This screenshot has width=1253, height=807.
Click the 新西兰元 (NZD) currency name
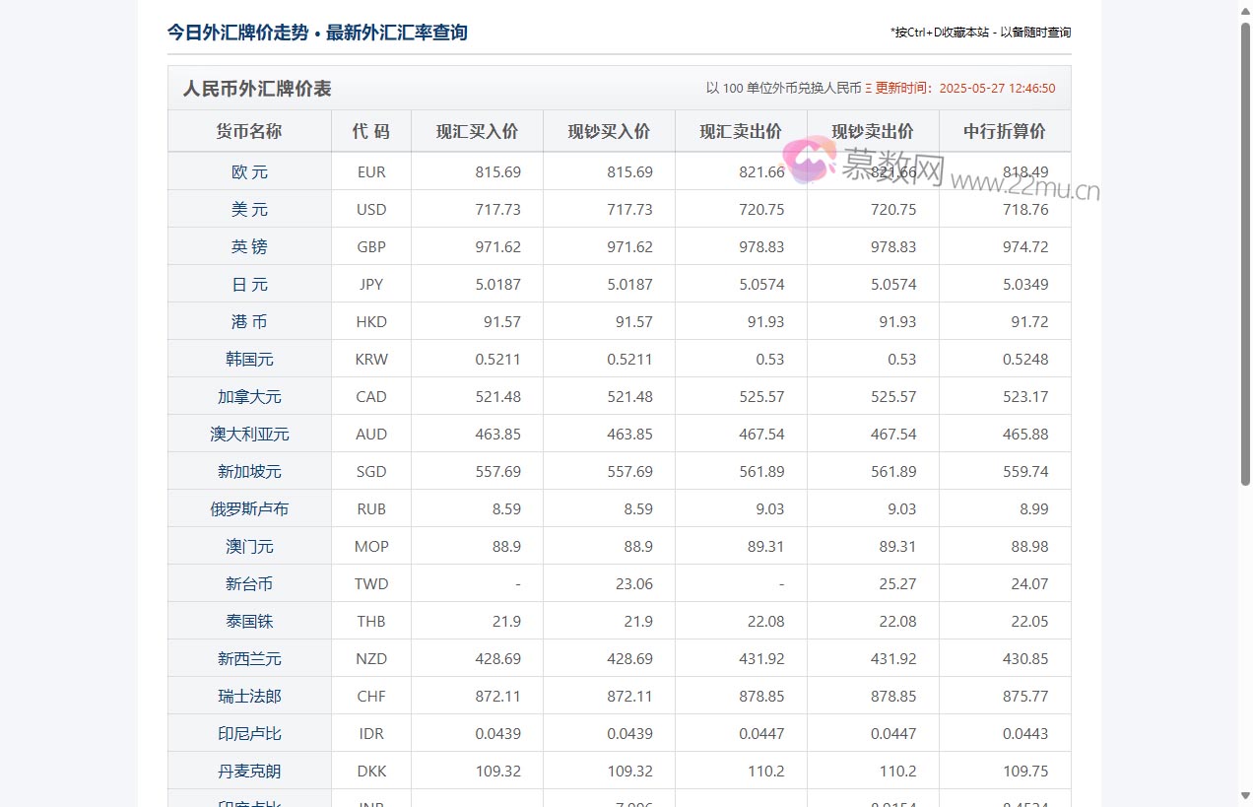(x=249, y=657)
